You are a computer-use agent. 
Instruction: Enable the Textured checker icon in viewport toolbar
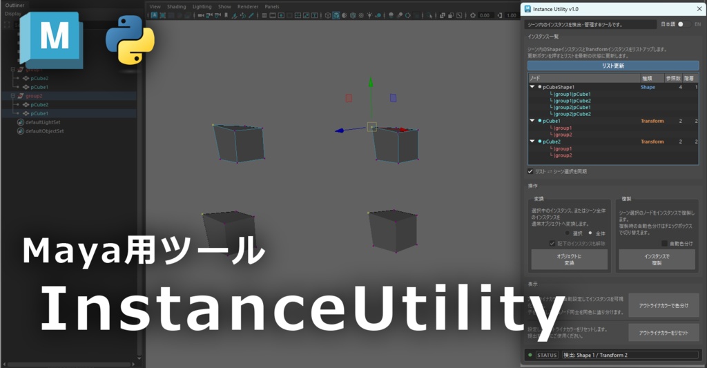point(361,15)
